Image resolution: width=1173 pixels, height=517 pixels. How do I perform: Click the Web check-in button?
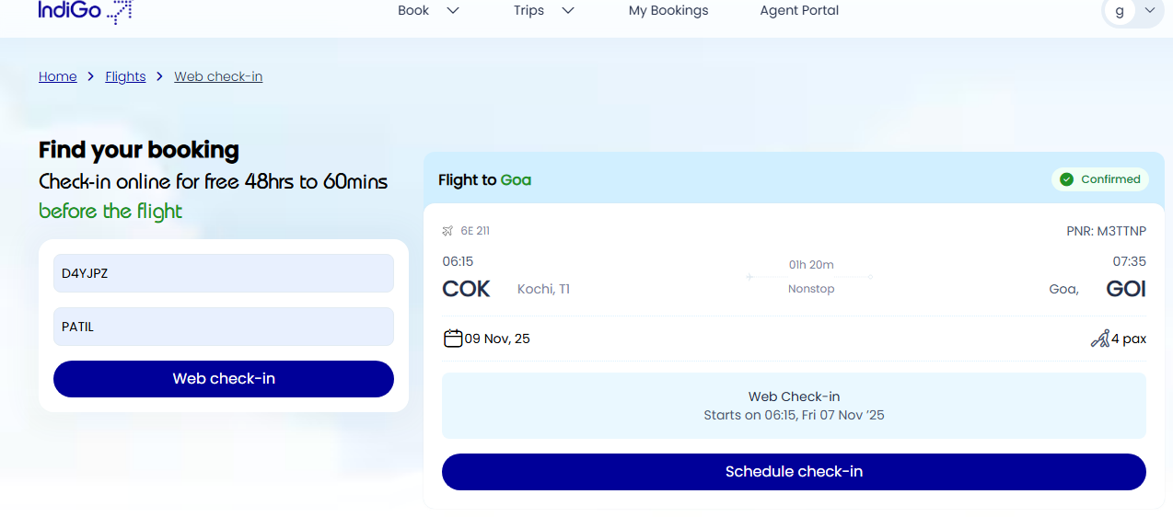point(224,379)
